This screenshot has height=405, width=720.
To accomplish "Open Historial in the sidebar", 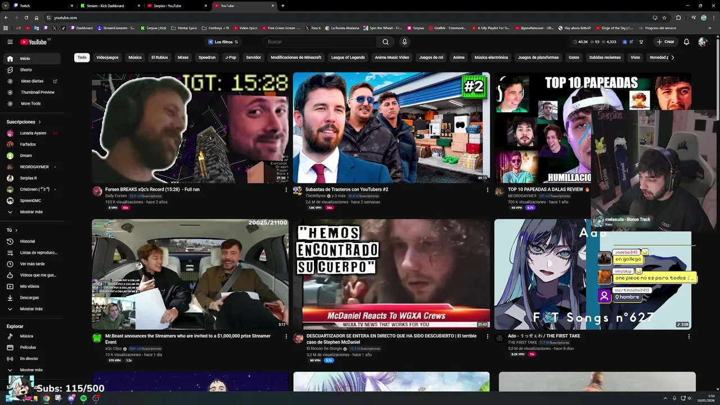I will pyautogui.click(x=32, y=241).
